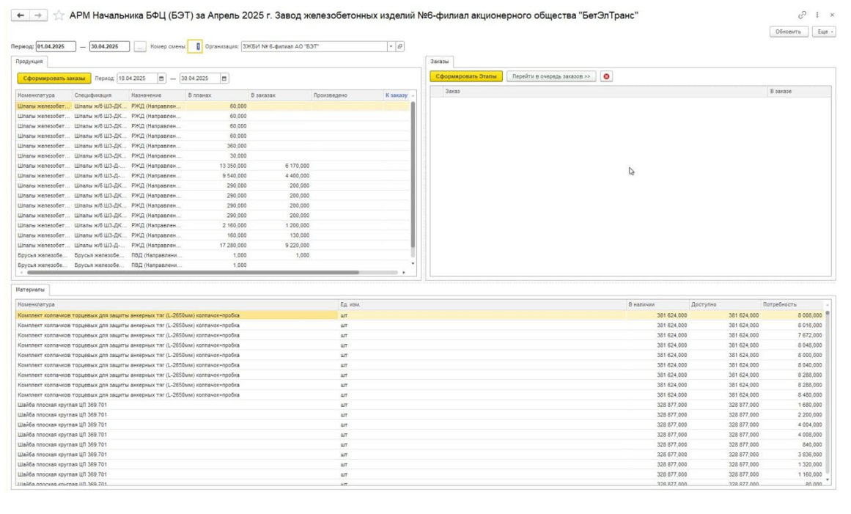The image size is (851, 514).
Task: Open calendar picker for start date 10.04.2025
Action: tap(161, 78)
